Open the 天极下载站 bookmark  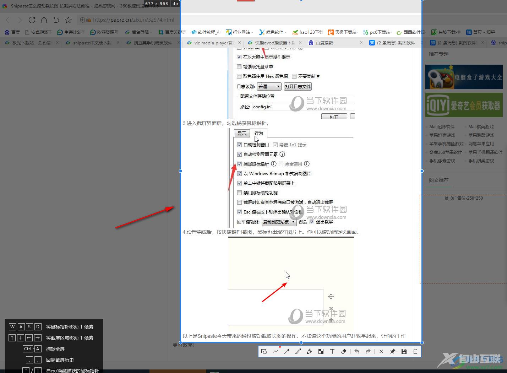[x=342, y=32]
